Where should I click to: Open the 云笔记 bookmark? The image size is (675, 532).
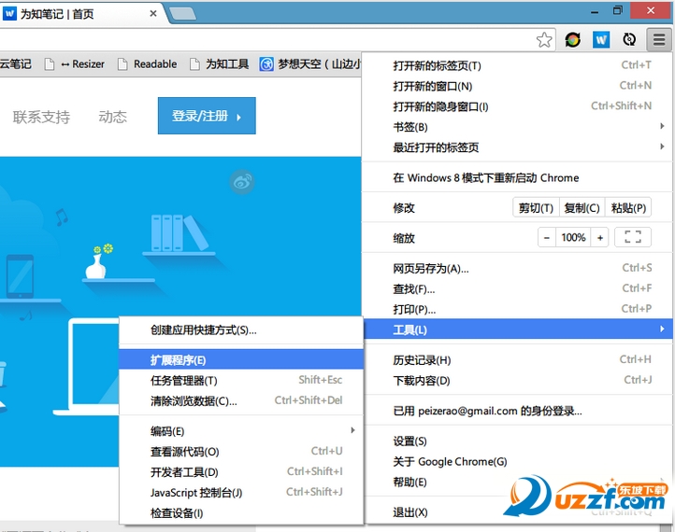(16, 64)
